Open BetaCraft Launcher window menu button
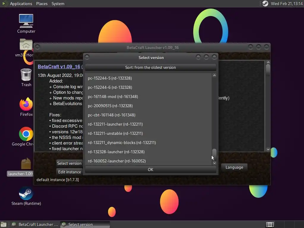The height and width of the screenshot is (228, 304). point(37,47)
